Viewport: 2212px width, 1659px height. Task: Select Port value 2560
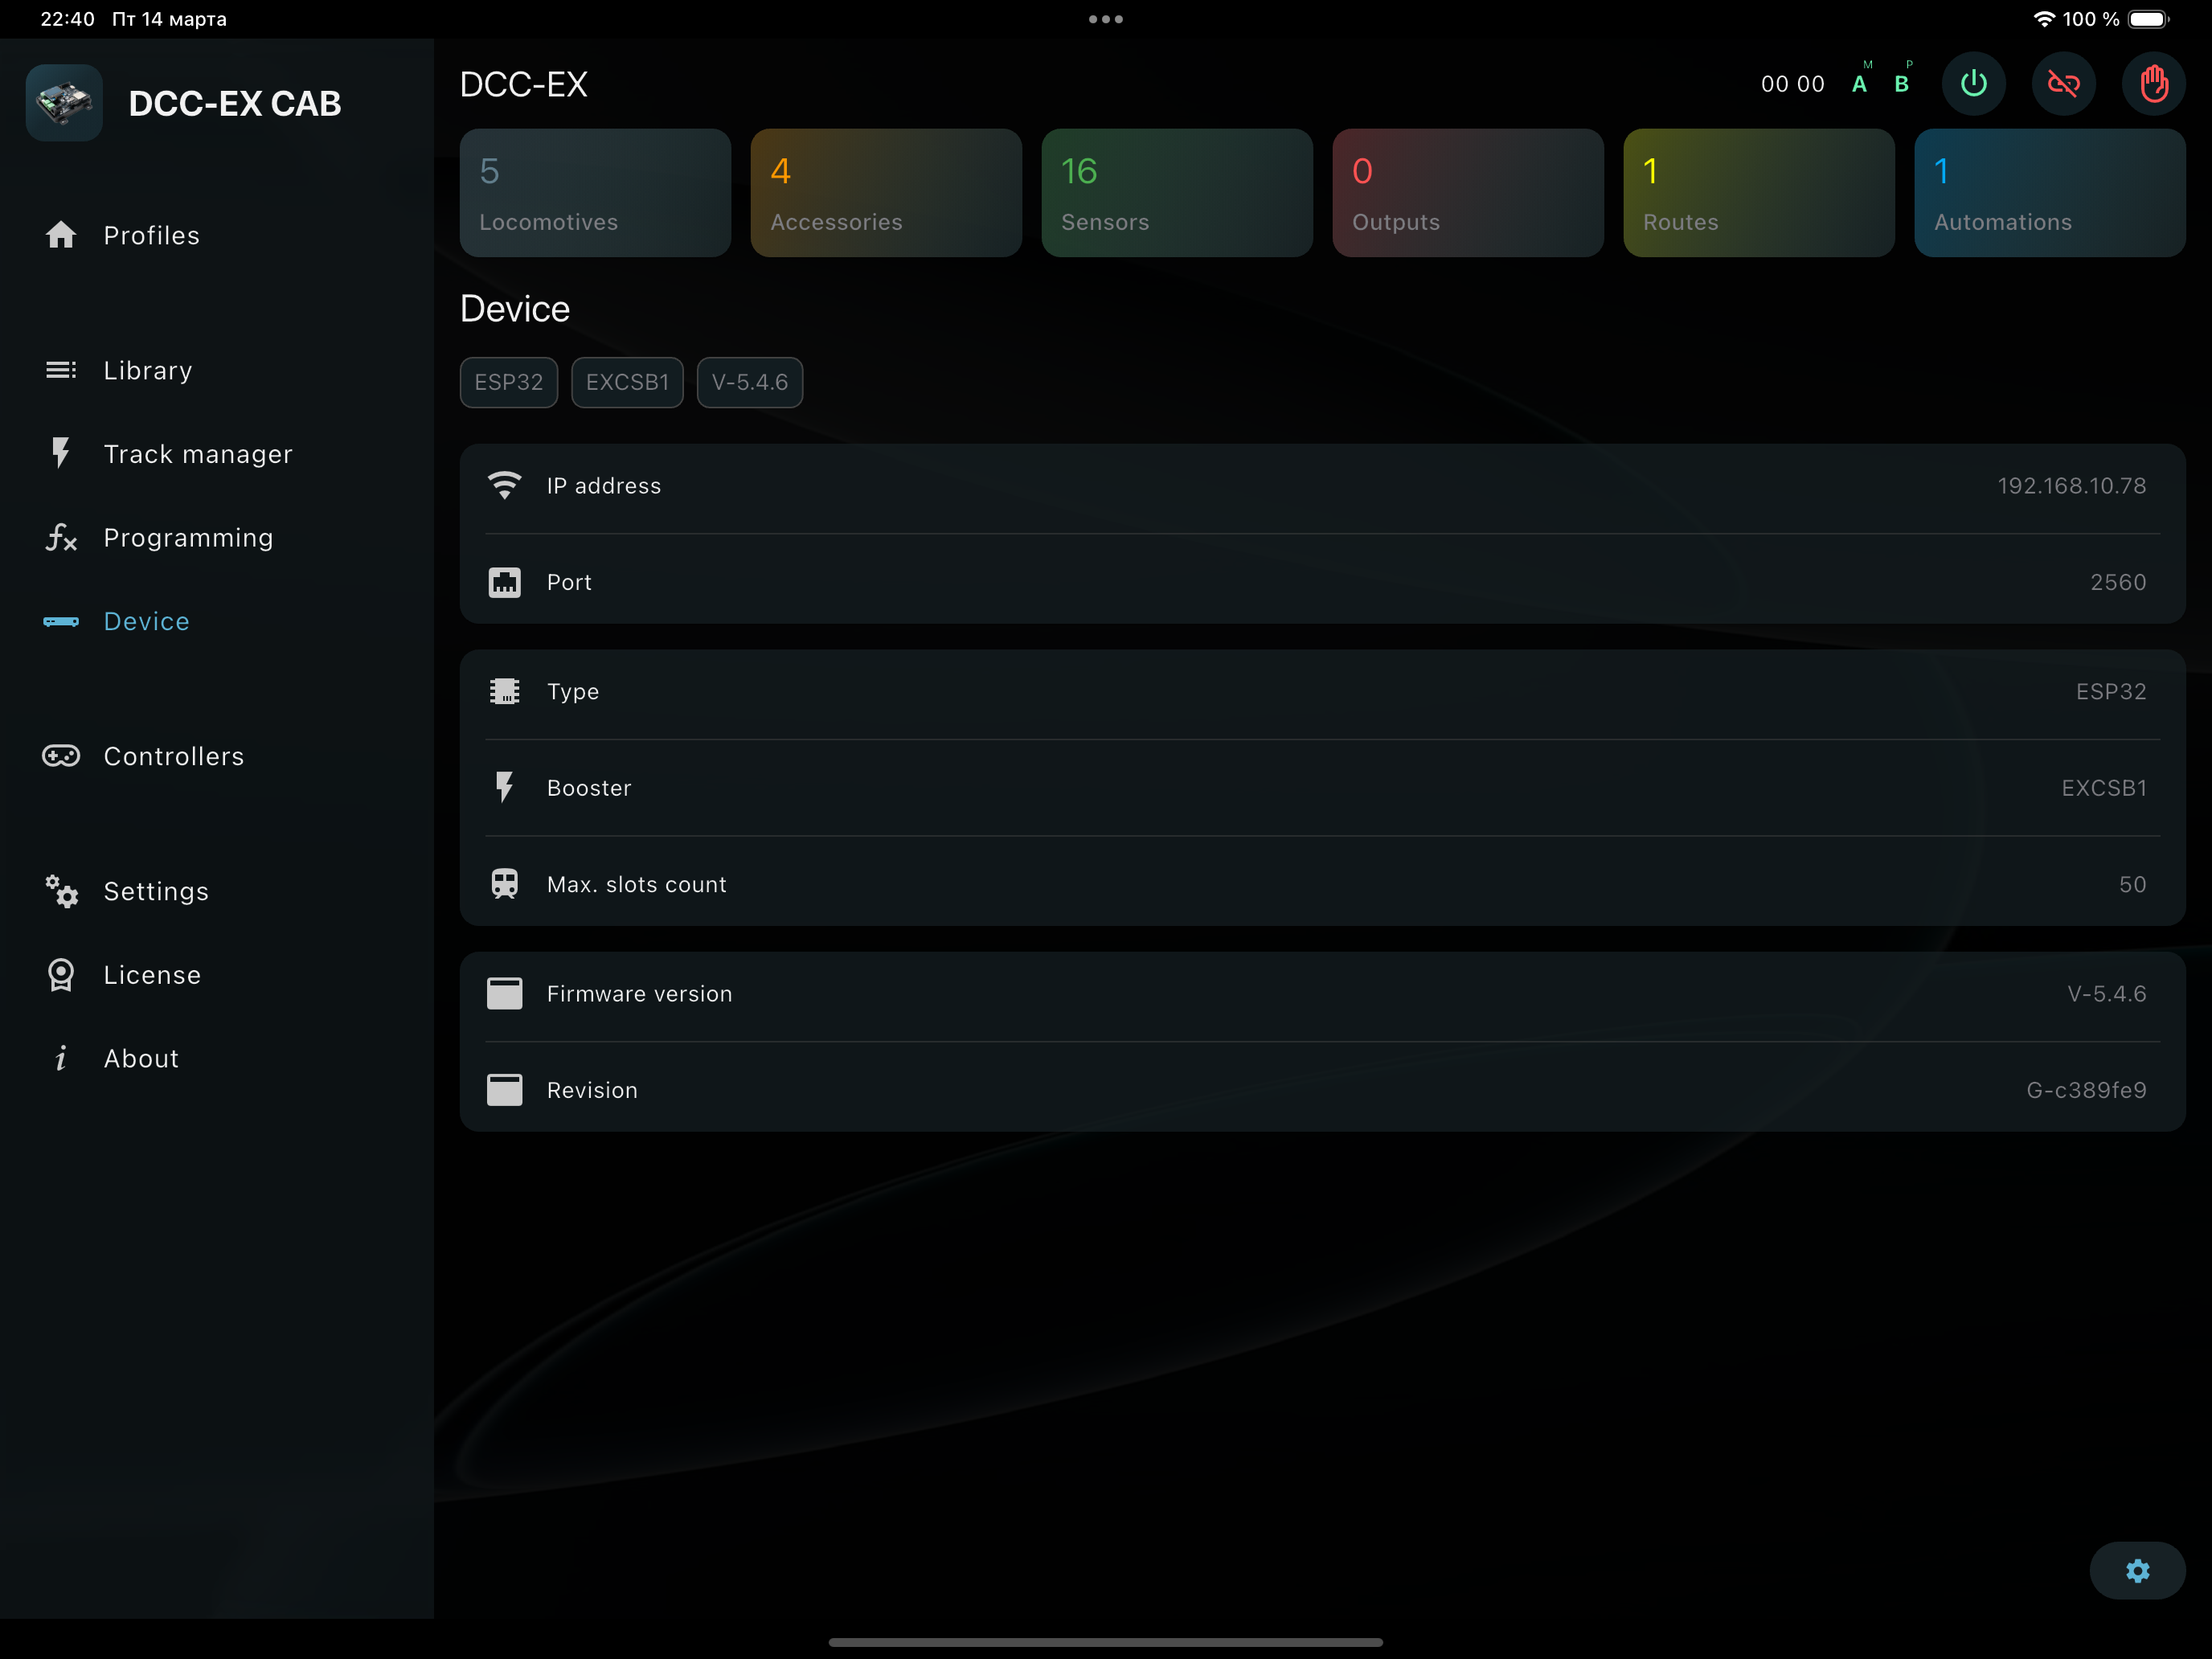tap(2118, 582)
